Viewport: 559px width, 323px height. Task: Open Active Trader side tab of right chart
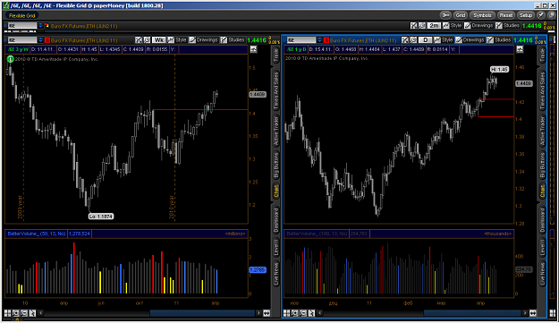[x=542, y=131]
